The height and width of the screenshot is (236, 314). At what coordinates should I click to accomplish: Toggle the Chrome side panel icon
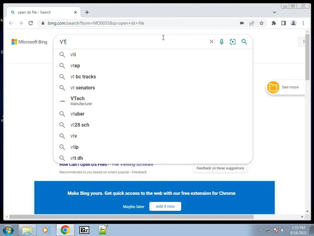tap(284, 23)
